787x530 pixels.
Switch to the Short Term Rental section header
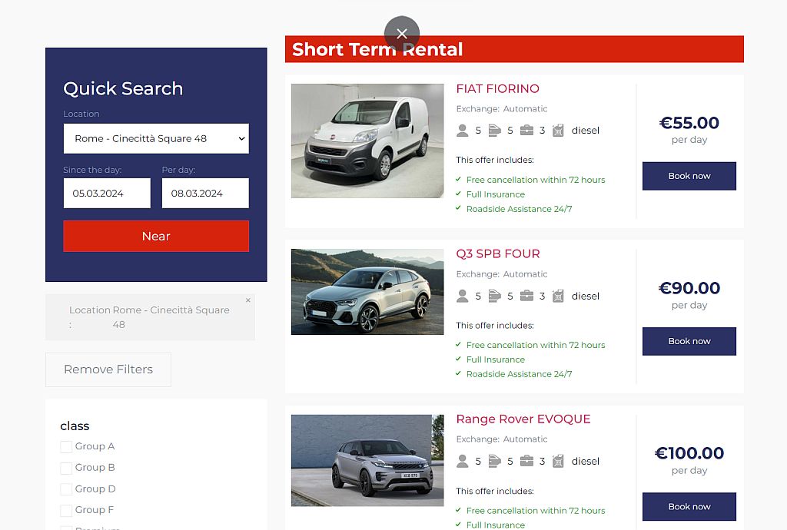point(377,48)
